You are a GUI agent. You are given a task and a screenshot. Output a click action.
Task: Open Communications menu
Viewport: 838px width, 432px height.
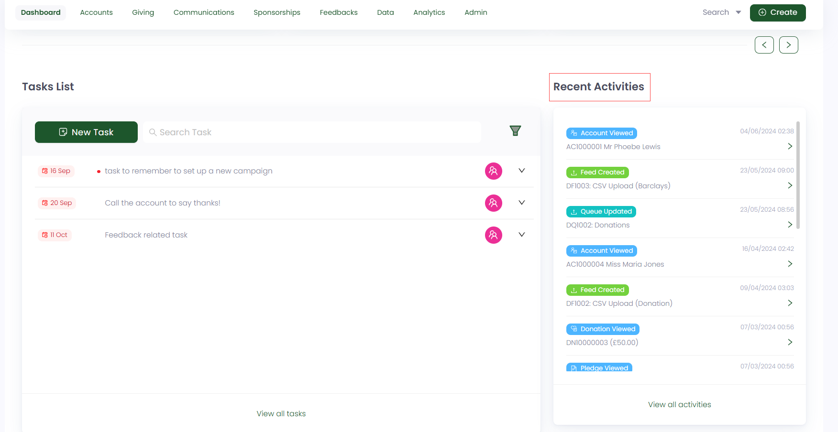click(x=204, y=12)
